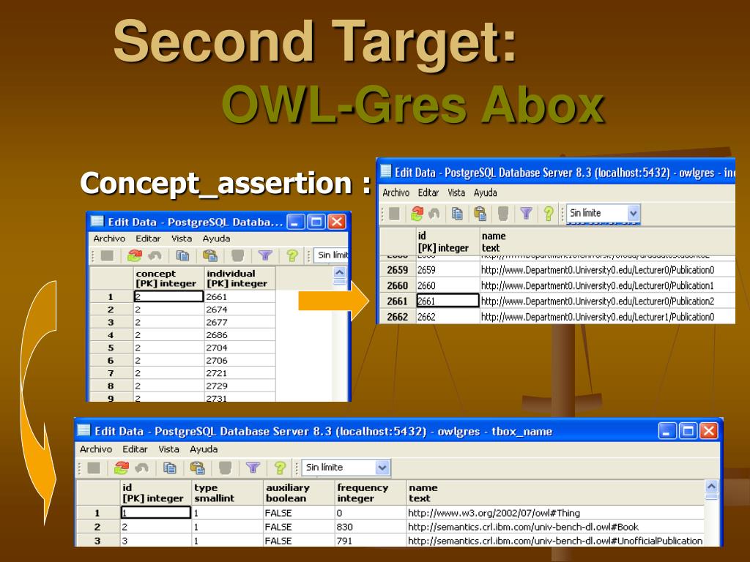
Task: Click Undo icon in concept_assertion window
Action: pos(155,255)
